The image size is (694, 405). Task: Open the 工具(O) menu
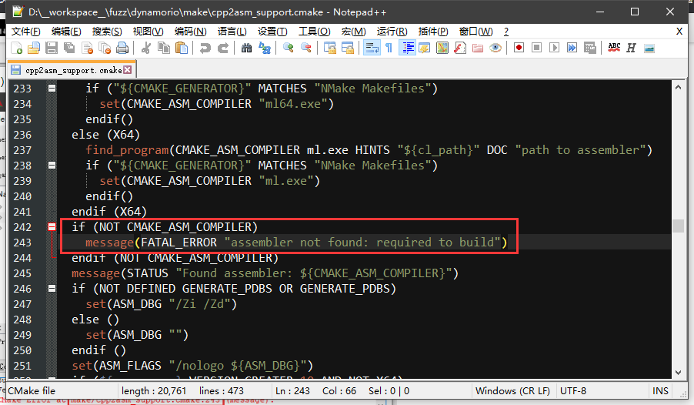point(314,32)
